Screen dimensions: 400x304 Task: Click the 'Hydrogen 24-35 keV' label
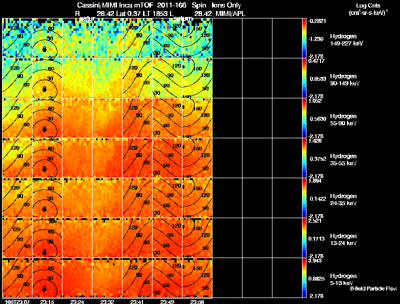[343, 200]
